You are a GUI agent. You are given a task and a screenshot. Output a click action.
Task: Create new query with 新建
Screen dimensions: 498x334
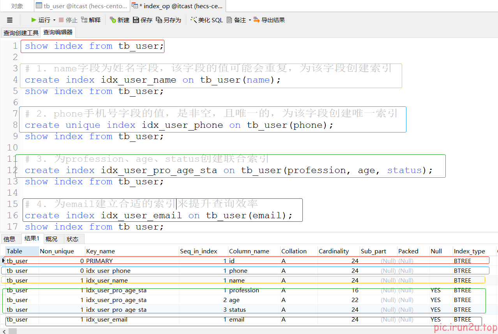119,20
